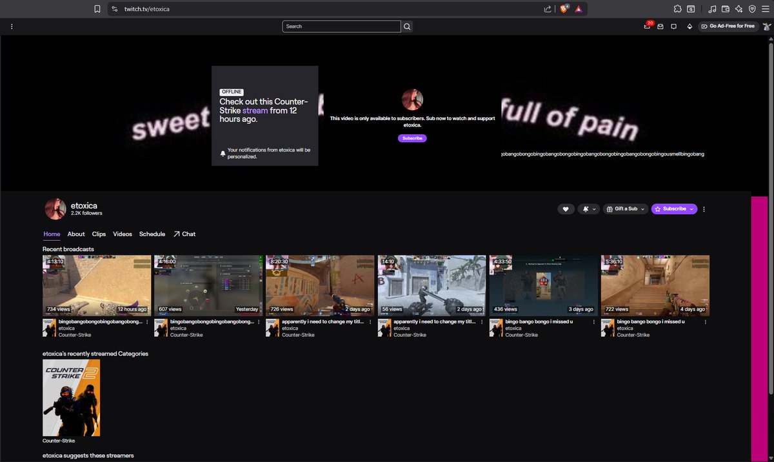Click the Subscribe button in video player
The width and height of the screenshot is (774, 462).
tap(412, 138)
